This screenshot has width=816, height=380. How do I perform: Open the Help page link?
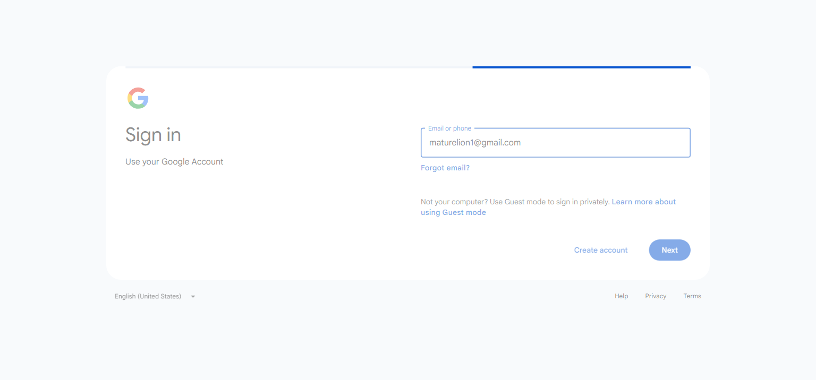point(622,296)
